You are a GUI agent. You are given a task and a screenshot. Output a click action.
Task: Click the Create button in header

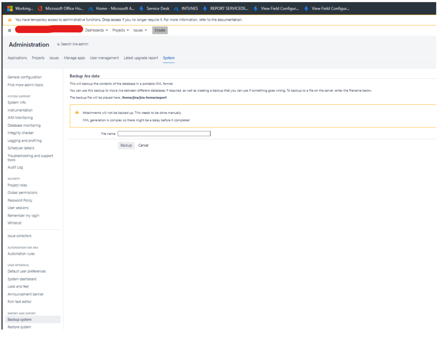point(160,30)
